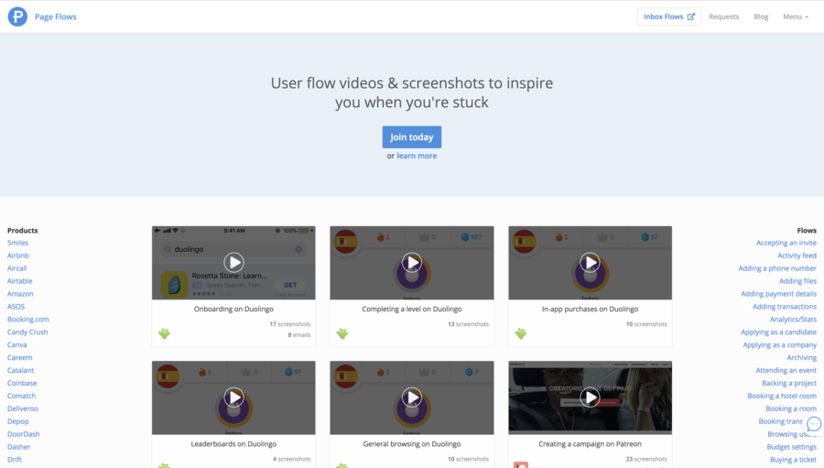The width and height of the screenshot is (824, 468).
Task: Select the Accepting an invite flow
Action: 786,243
